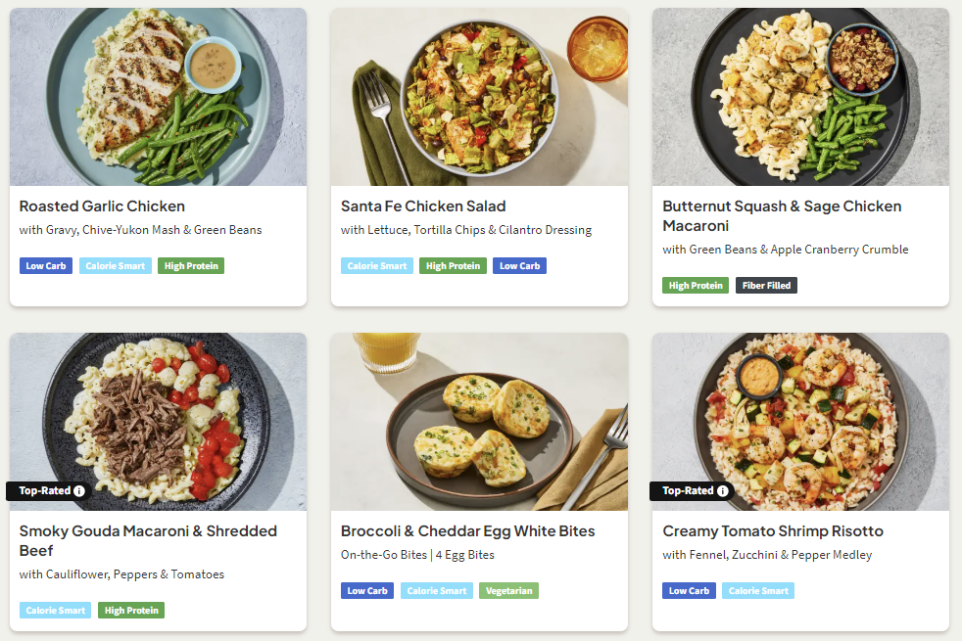This screenshot has width=962, height=641.
Task: Select the Vegetarian tag on Egg White Bites
Action: pos(508,591)
